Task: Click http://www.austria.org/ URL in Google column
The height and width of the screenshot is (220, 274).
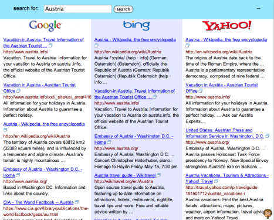Action: pos(25,181)
